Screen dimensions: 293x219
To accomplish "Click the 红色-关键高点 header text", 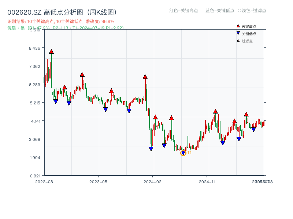I will (x=183, y=11).
